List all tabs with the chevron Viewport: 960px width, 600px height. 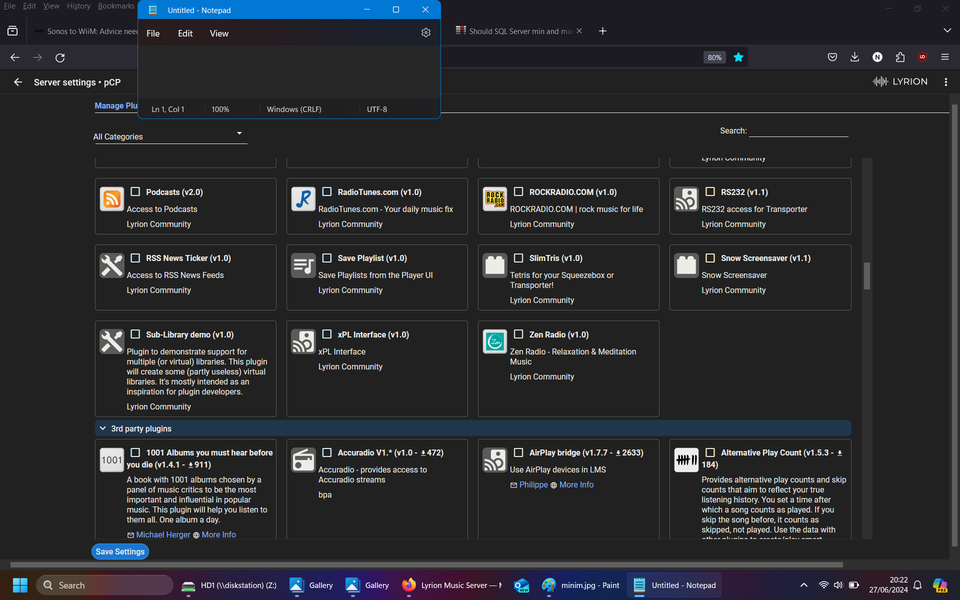(947, 30)
